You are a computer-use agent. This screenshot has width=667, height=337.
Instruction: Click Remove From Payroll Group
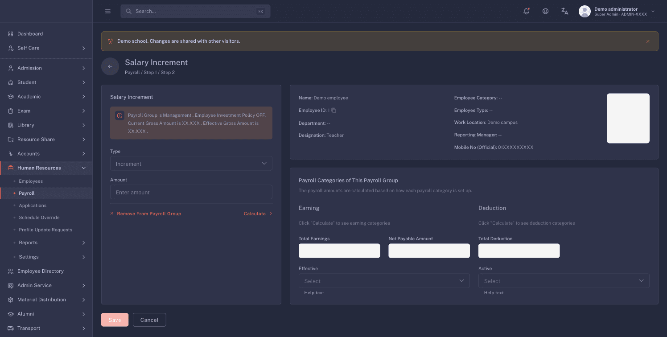point(146,214)
